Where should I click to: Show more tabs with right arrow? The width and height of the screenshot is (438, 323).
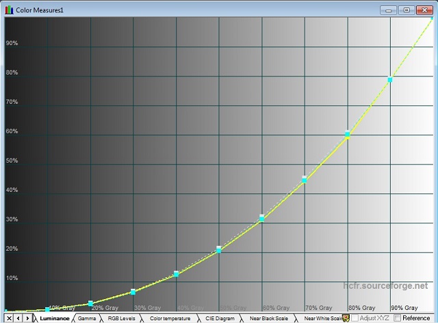click(x=27, y=318)
